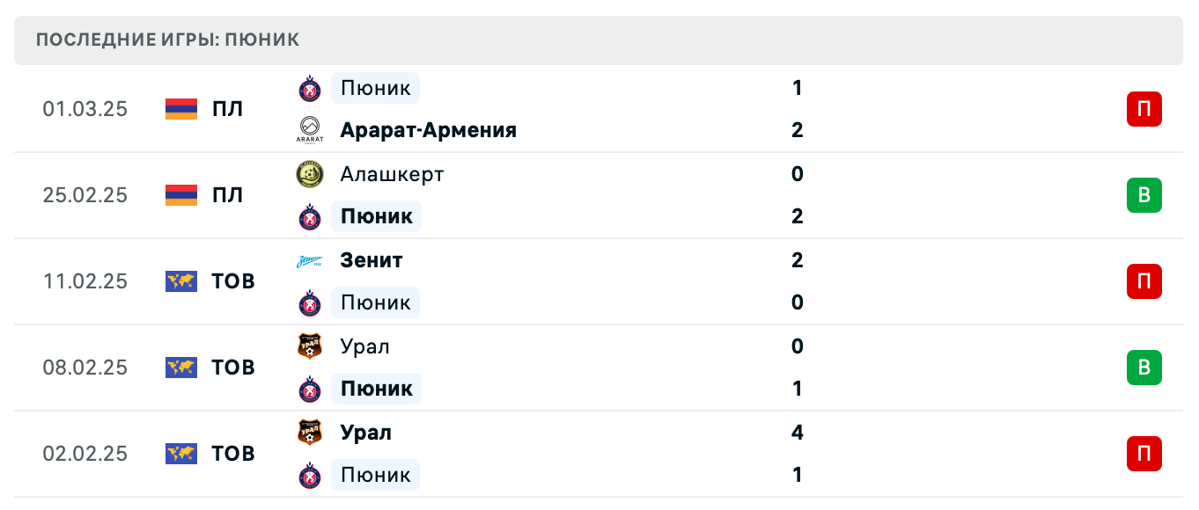Click the ТОВ label beside the Урал match
1199x510 pixels.
232,368
